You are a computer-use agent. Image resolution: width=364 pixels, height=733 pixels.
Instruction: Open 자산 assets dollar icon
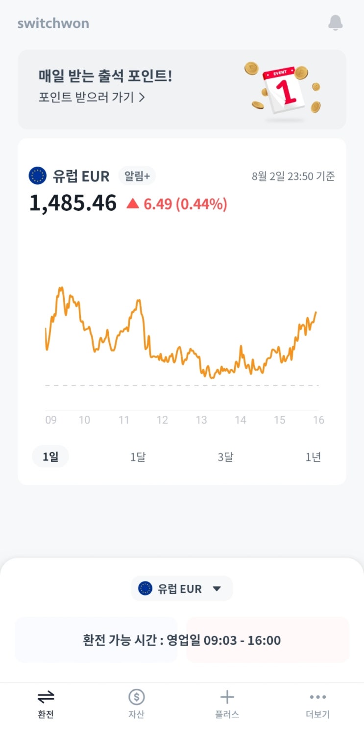click(136, 697)
